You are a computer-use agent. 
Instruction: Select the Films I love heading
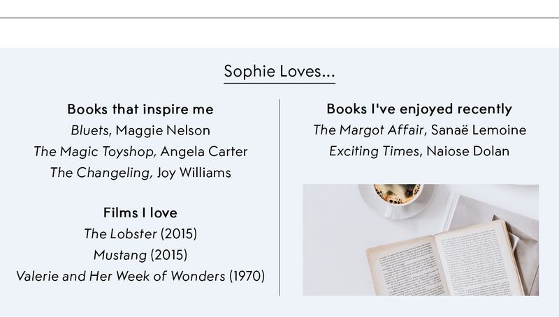(140, 213)
